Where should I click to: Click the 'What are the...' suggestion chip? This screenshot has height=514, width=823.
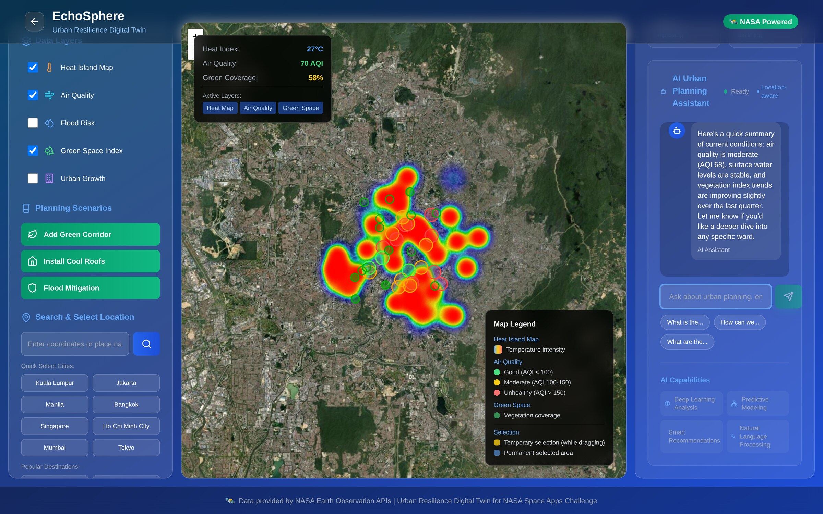(687, 342)
